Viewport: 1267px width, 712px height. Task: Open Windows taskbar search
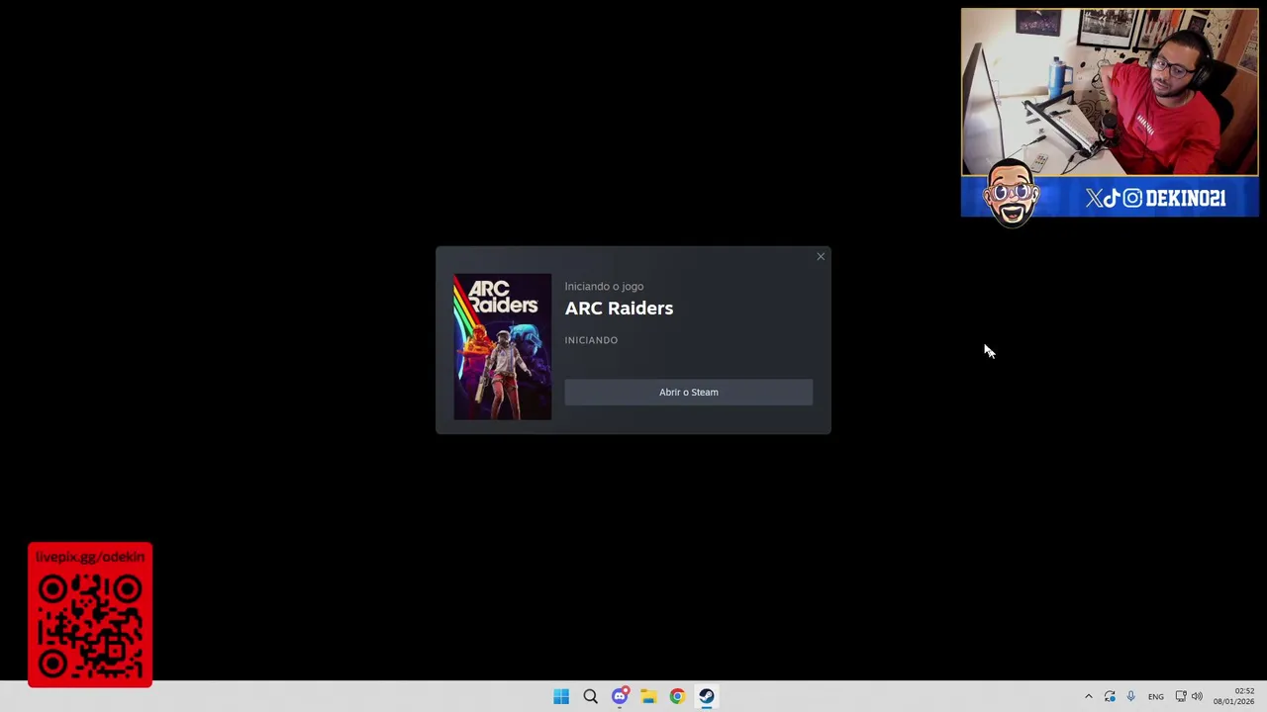point(590,696)
